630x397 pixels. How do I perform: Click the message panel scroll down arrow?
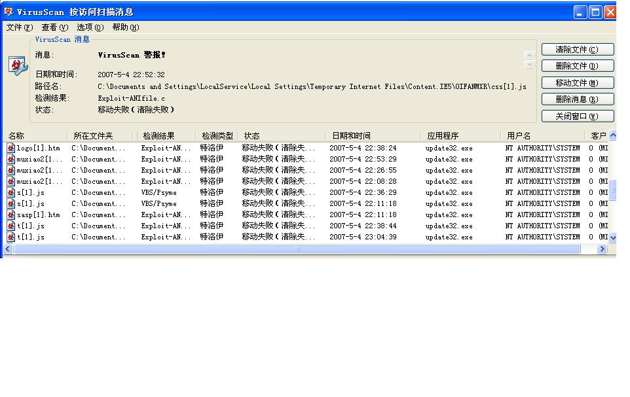(x=530, y=64)
